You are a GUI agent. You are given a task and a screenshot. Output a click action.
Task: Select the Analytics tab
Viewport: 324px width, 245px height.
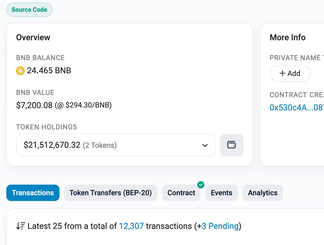263,193
